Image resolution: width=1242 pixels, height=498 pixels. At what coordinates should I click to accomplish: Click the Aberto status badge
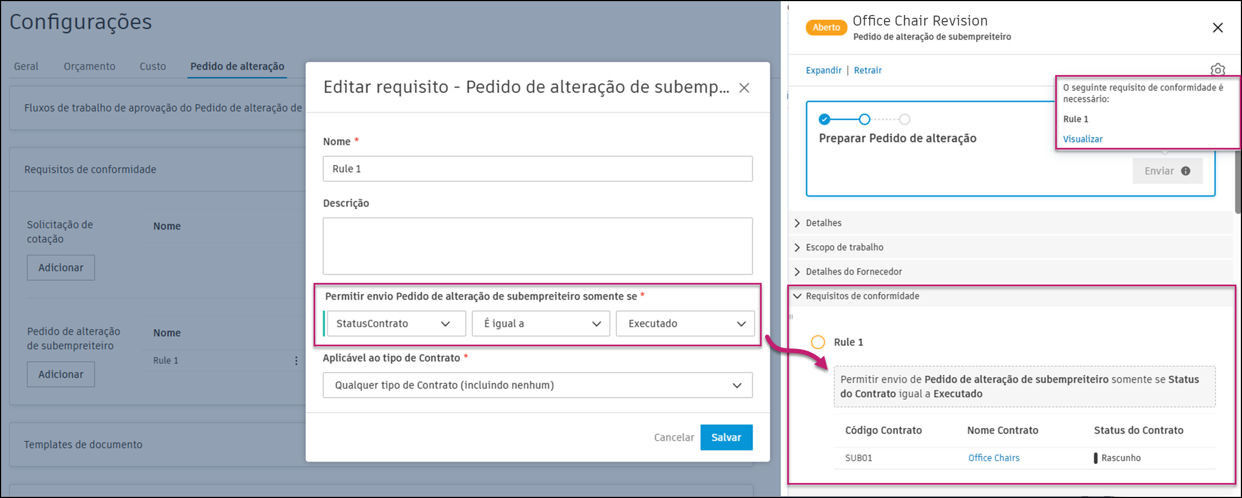click(x=826, y=27)
